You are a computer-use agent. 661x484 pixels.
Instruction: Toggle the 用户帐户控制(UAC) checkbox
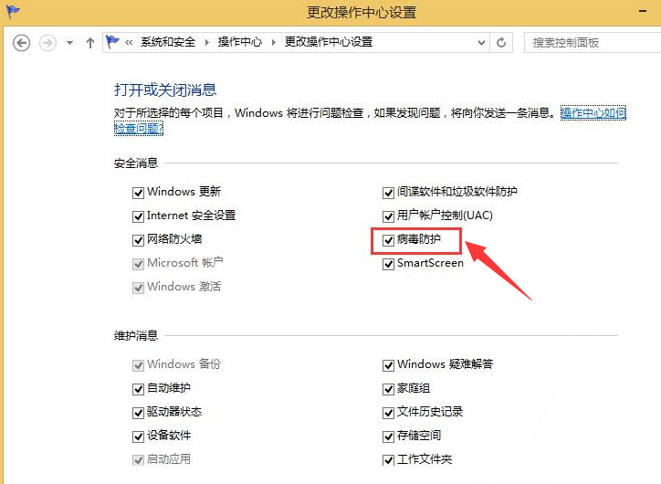point(388,216)
